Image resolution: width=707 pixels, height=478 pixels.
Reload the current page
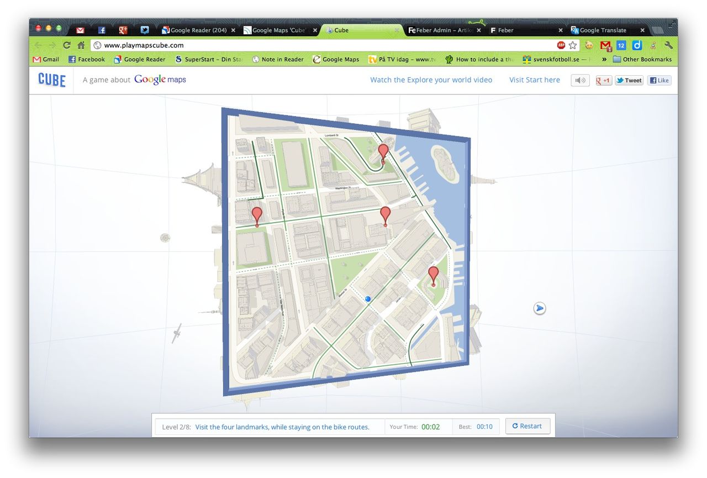click(x=67, y=45)
